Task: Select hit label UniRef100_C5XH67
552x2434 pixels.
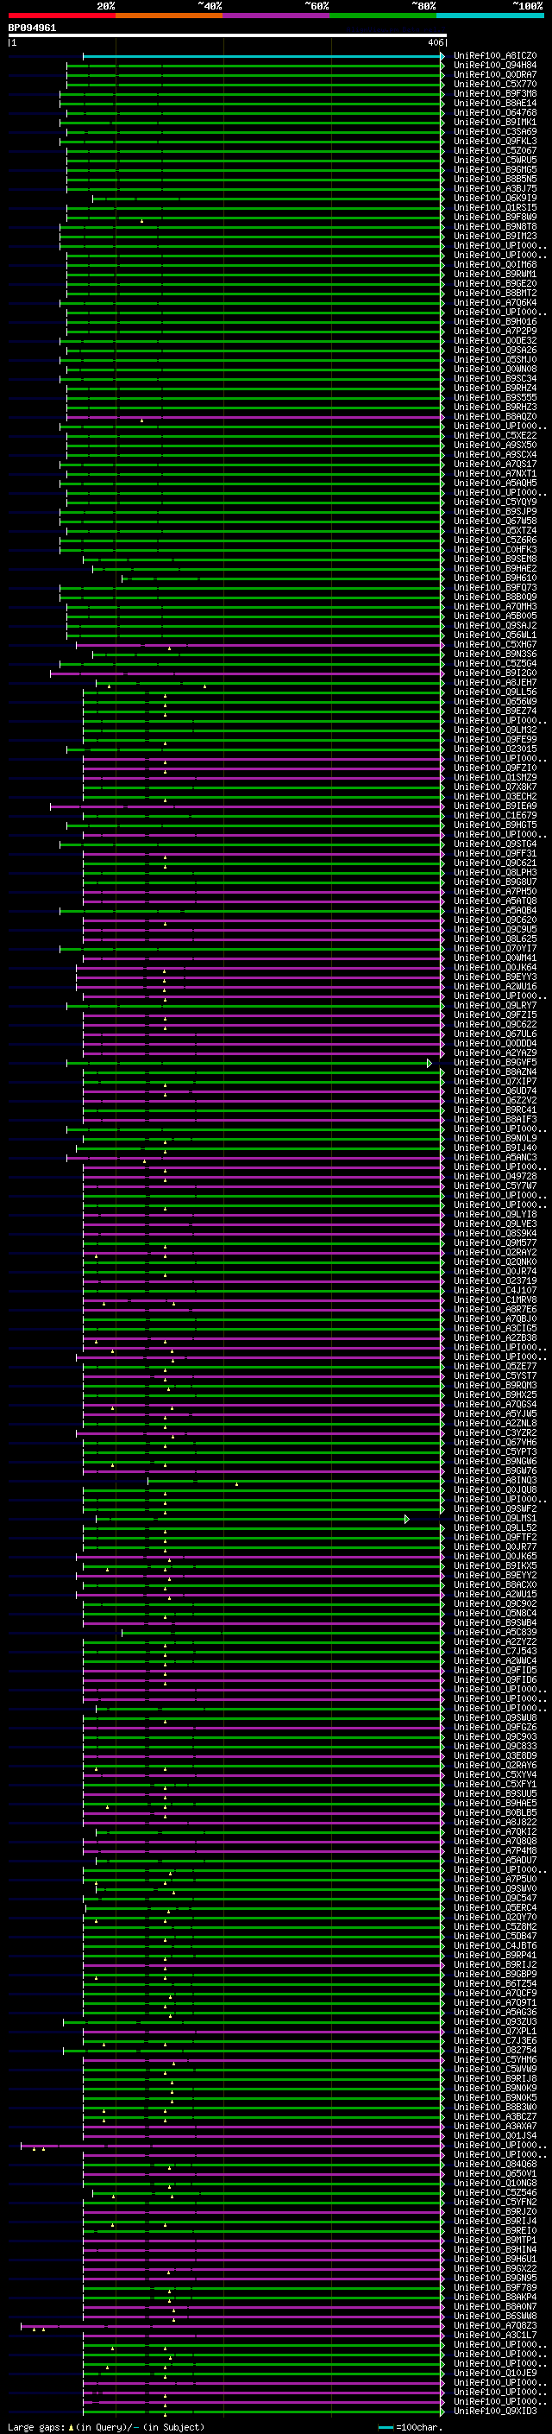Action: (x=495, y=644)
